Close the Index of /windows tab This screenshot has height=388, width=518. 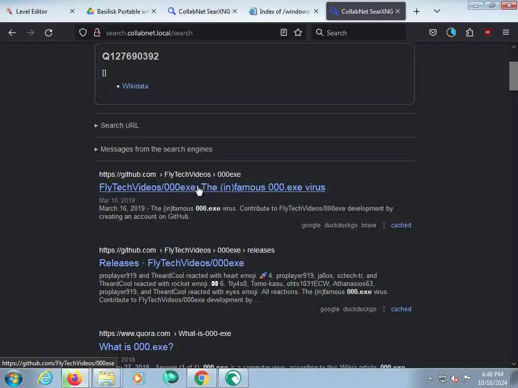316,12
